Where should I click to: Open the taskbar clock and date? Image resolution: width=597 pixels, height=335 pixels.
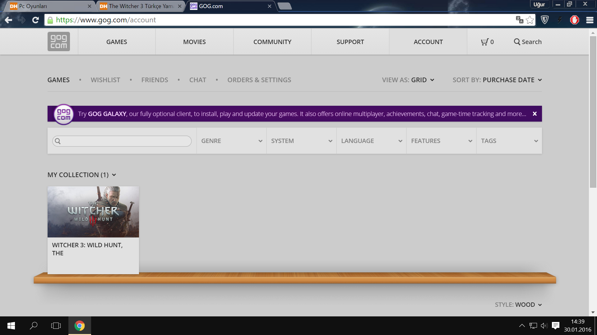[577, 326]
